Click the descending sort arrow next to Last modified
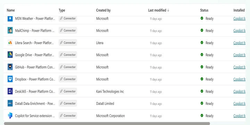Screen dimensions: 250x125 [x=168, y=10]
